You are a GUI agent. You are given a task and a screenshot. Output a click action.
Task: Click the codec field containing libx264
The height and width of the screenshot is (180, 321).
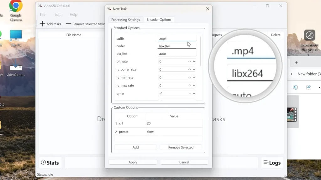point(177,46)
